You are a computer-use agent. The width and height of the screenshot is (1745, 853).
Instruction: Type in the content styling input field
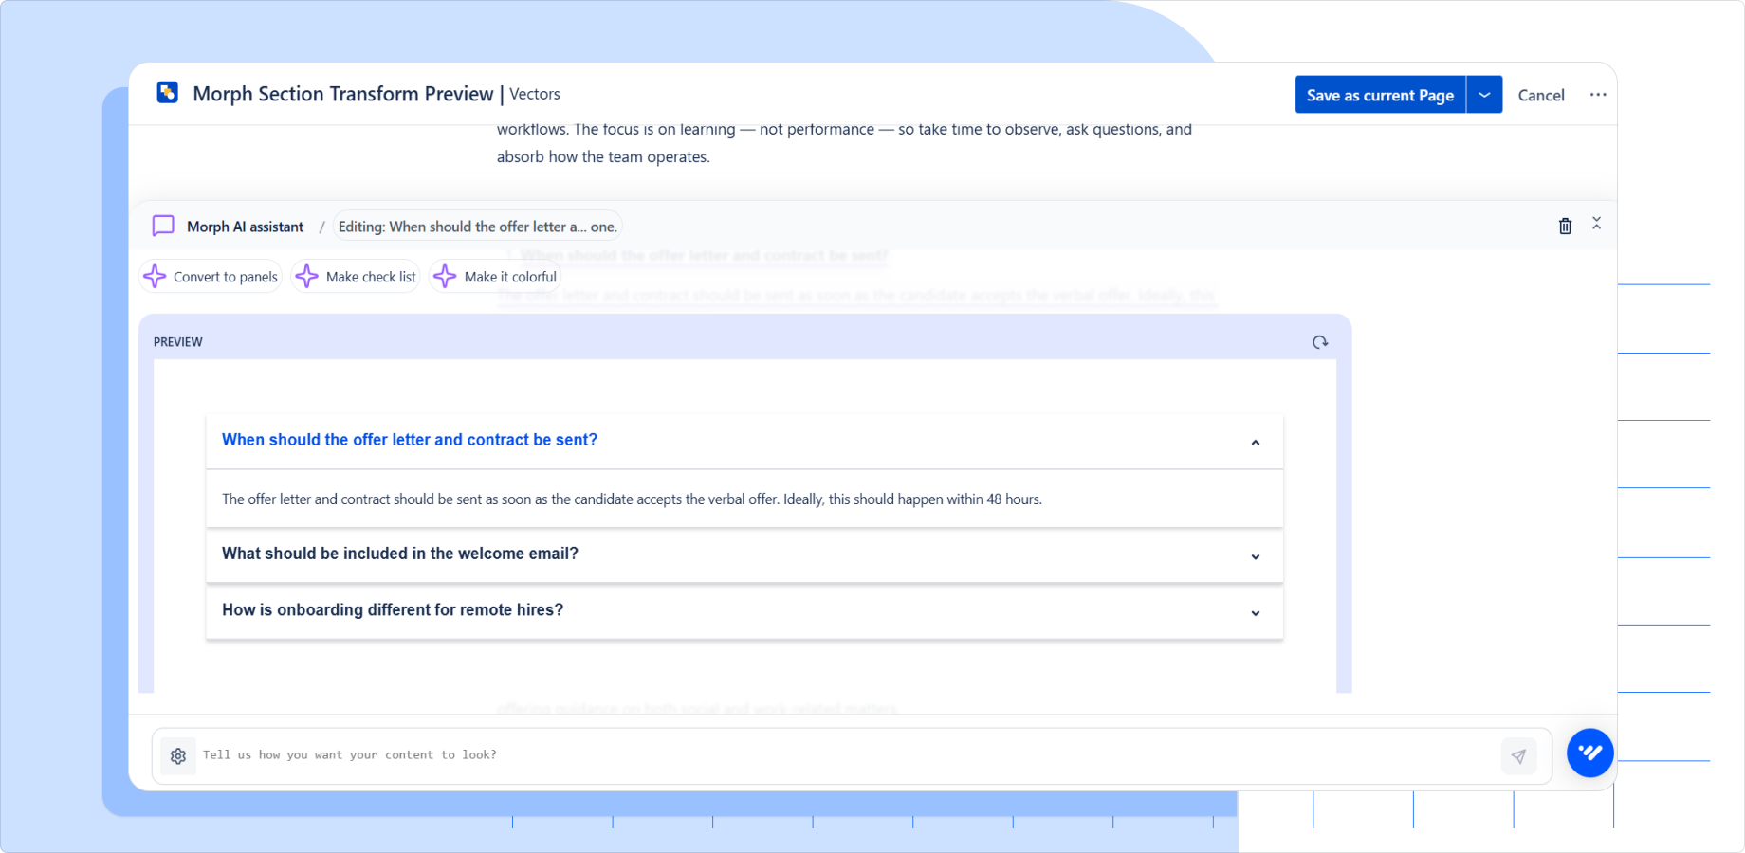664,754
